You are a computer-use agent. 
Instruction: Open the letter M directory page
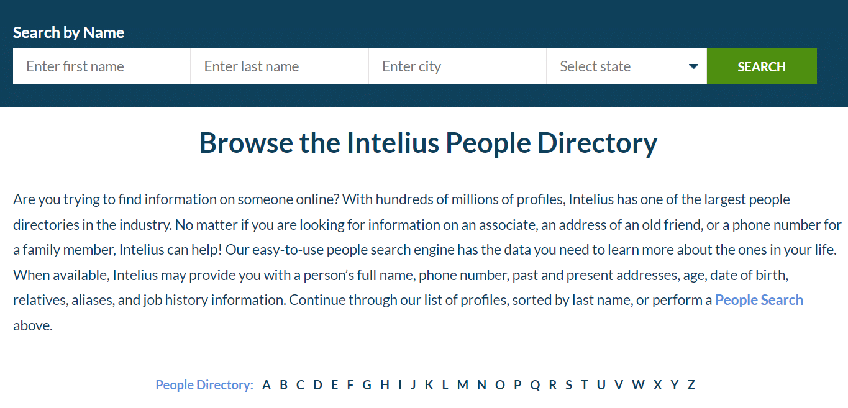(x=462, y=385)
